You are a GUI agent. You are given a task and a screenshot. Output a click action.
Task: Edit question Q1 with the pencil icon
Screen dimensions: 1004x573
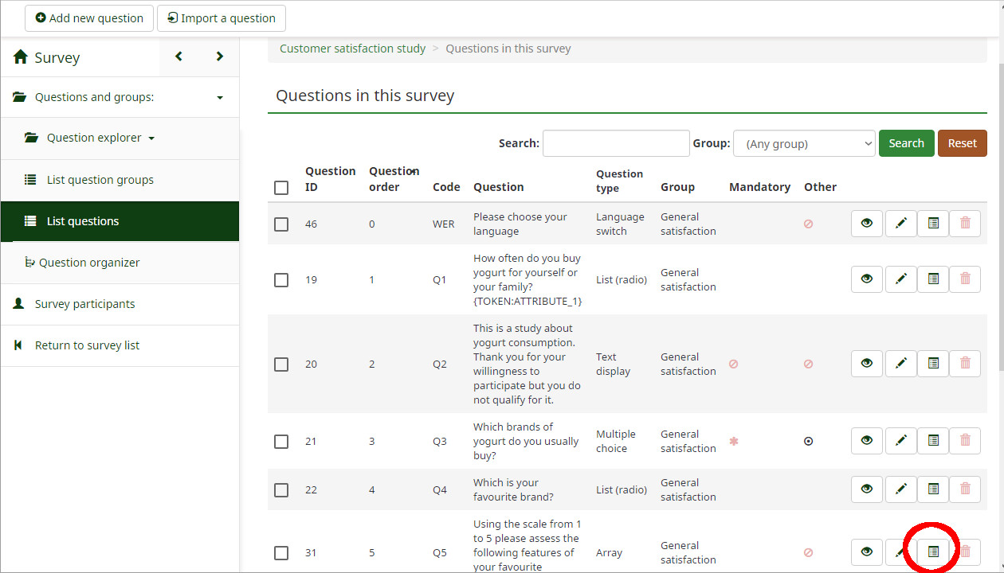click(x=900, y=279)
